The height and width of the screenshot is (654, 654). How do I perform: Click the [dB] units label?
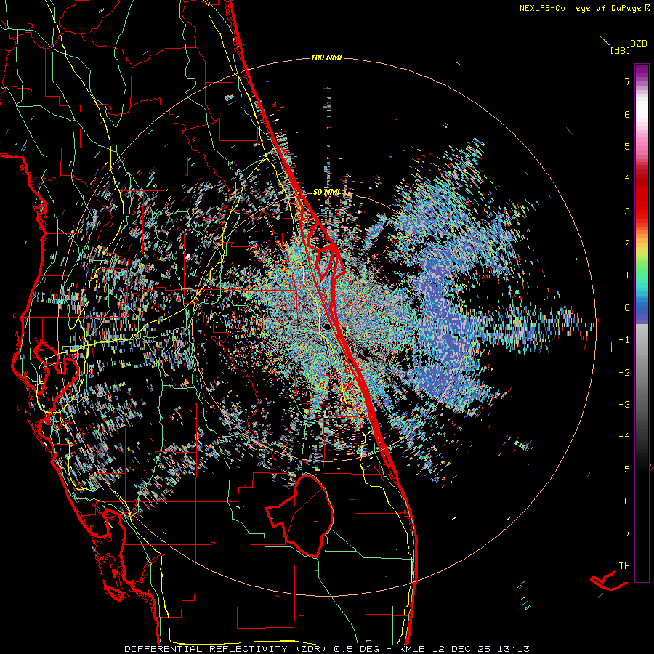pyautogui.click(x=620, y=50)
